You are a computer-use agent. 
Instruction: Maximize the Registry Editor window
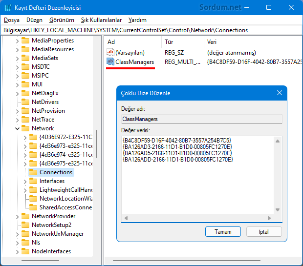[269, 7]
